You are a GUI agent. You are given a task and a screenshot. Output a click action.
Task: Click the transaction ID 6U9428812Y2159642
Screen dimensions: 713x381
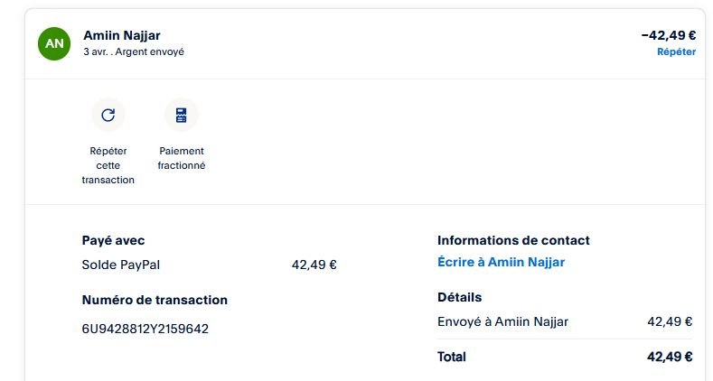click(x=145, y=329)
